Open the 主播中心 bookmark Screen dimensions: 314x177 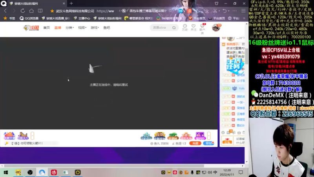(x=82, y=18)
